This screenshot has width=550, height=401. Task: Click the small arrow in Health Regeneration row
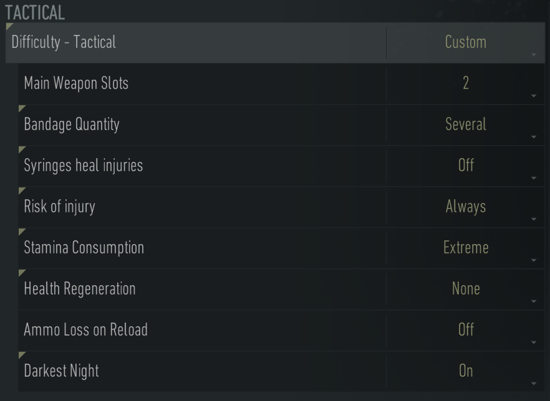point(534,302)
